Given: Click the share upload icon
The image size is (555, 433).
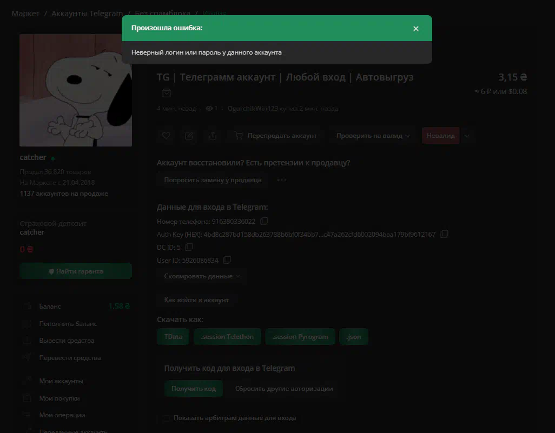Looking at the screenshot, I should 213,136.
